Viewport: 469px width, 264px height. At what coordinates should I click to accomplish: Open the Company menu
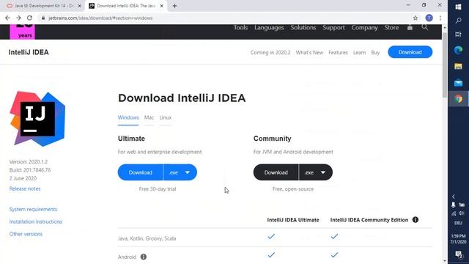[364, 28]
